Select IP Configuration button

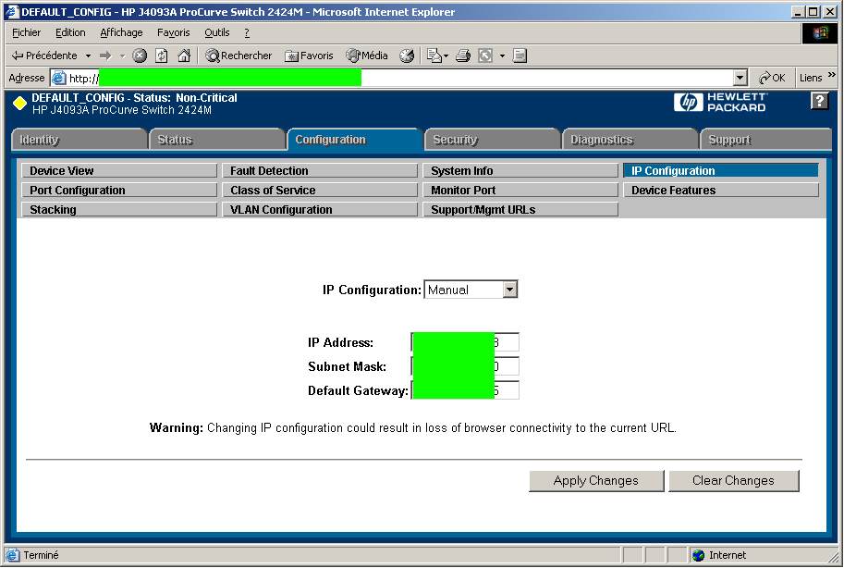point(721,171)
